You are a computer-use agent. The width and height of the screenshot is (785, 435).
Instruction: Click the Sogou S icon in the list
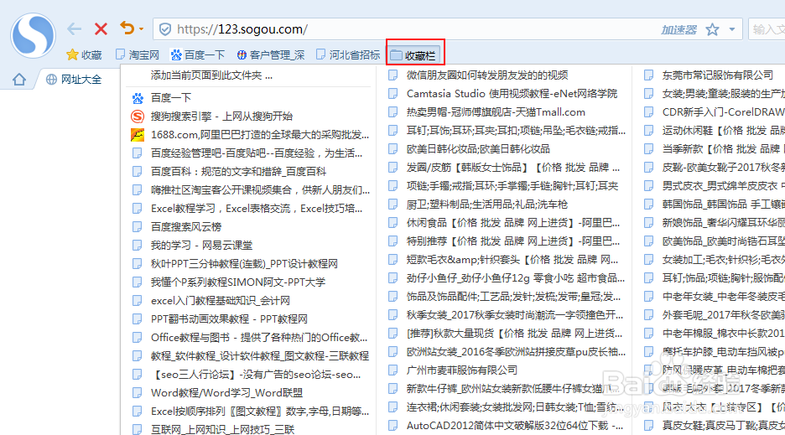138,117
